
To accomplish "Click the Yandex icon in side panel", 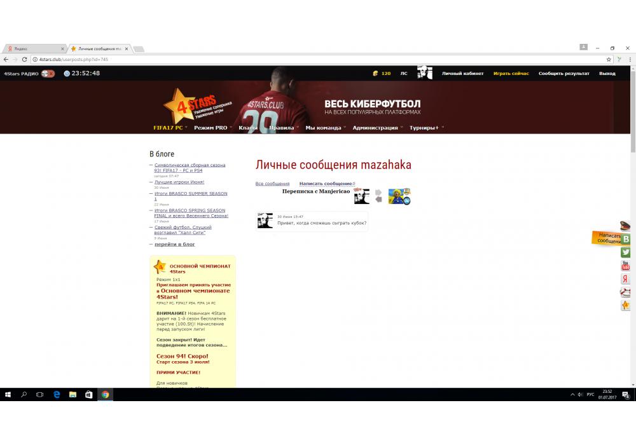I will [x=626, y=279].
